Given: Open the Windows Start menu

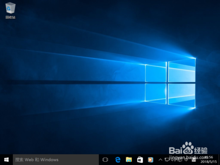Looking at the screenshot, I should click(6, 160).
